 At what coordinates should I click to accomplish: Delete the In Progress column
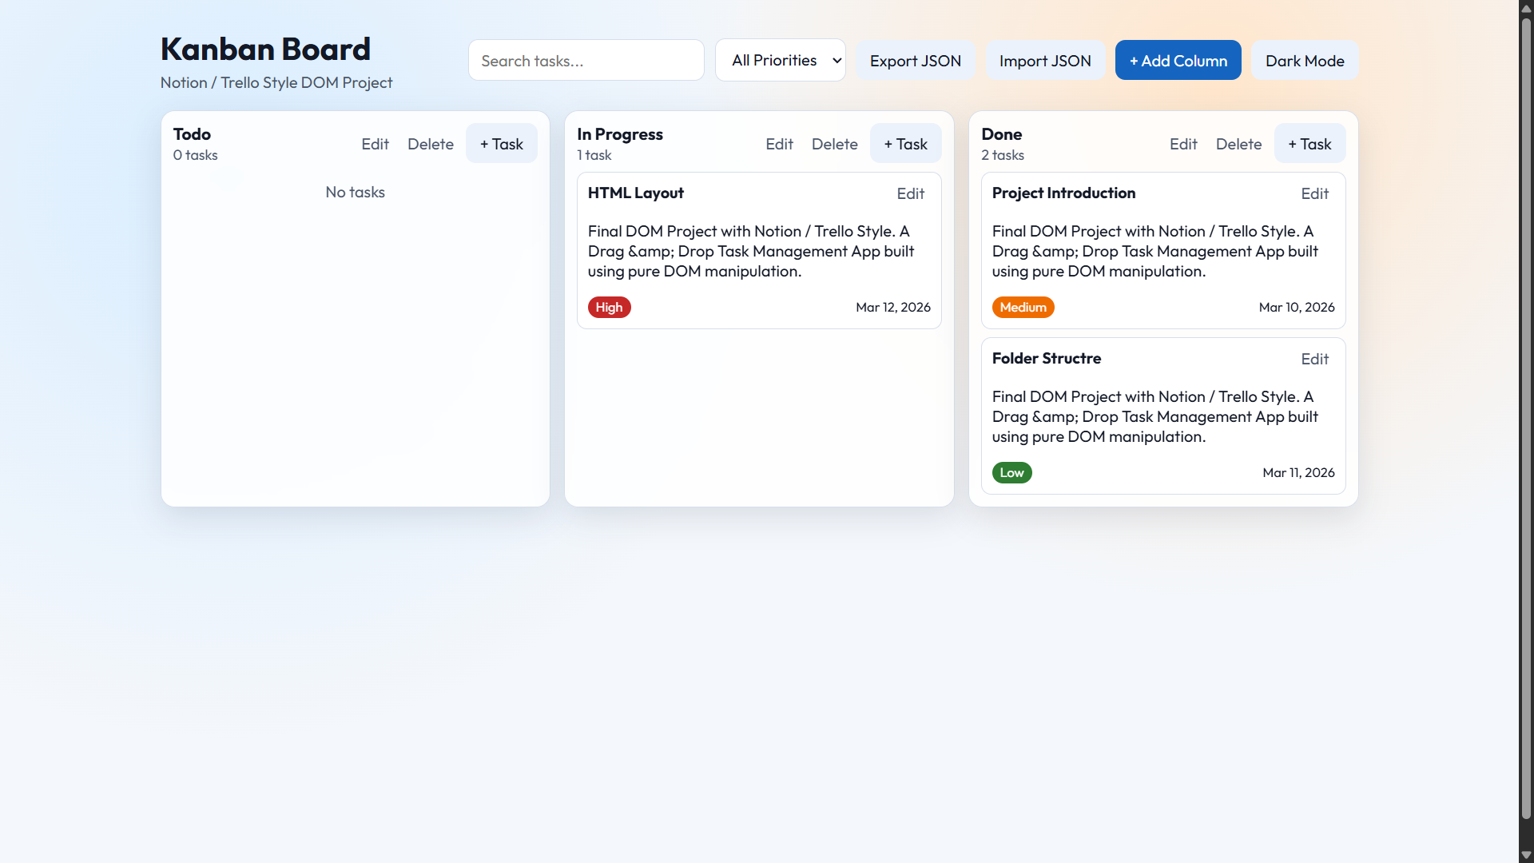(x=835, y=144)
